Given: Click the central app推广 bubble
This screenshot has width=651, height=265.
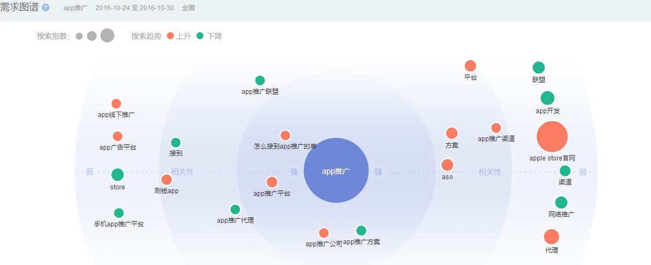Looking at the screenshot, I should (x=336, y=171).
